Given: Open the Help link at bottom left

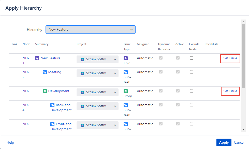Looking at the screenshot, I should coord(10,142).
